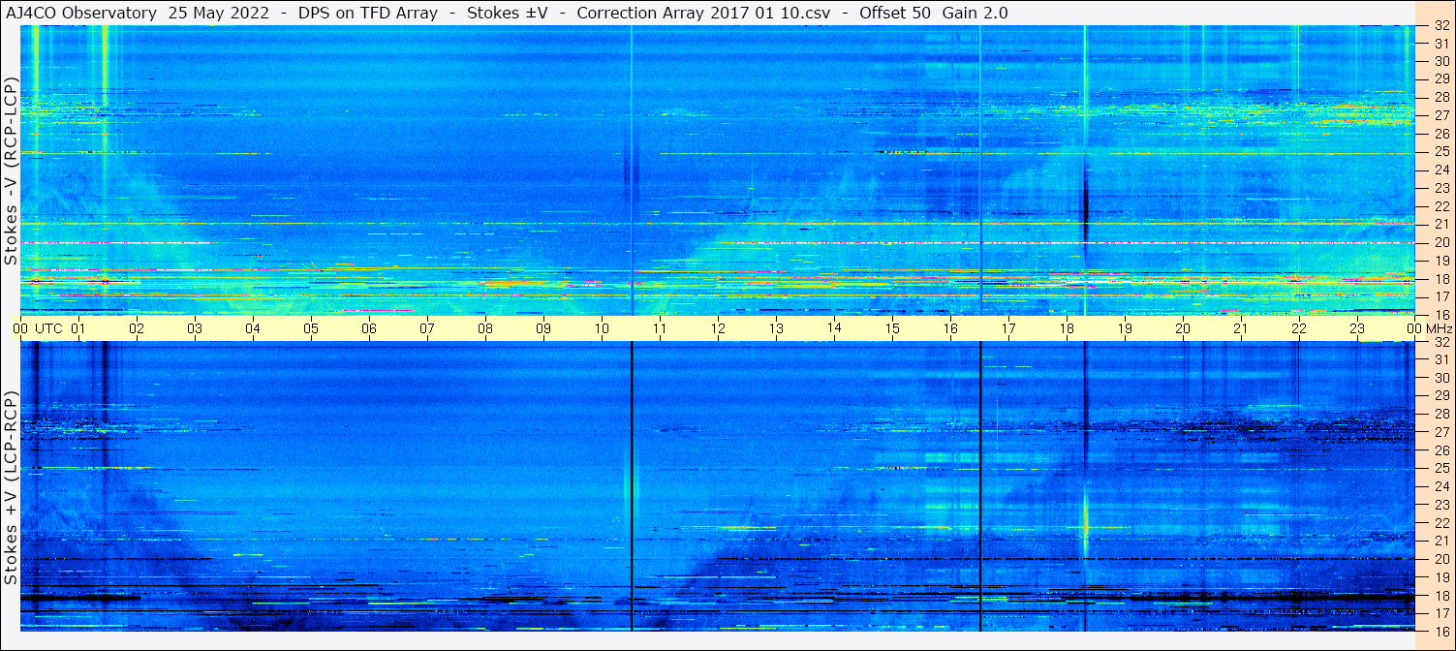Click 29 MHz tick in Stokes +V panel
This screenshot has height=651, width=1456.
1441,395
